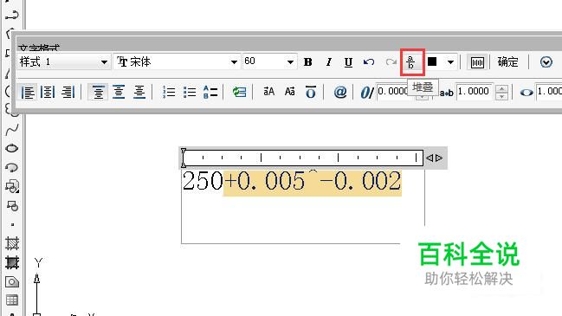
Task: Click the Redo arrow icon
Action: [391, 62]
